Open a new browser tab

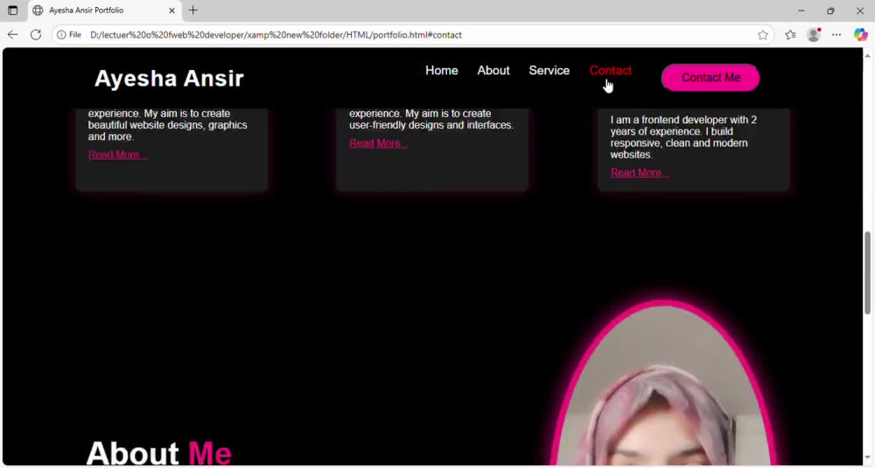point(193,10)
